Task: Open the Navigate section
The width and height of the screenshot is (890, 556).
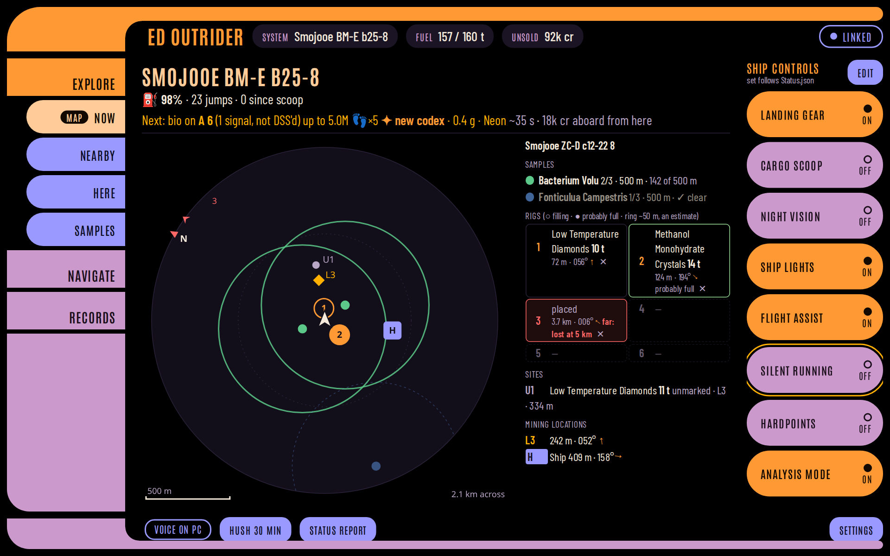Action: 66,269
